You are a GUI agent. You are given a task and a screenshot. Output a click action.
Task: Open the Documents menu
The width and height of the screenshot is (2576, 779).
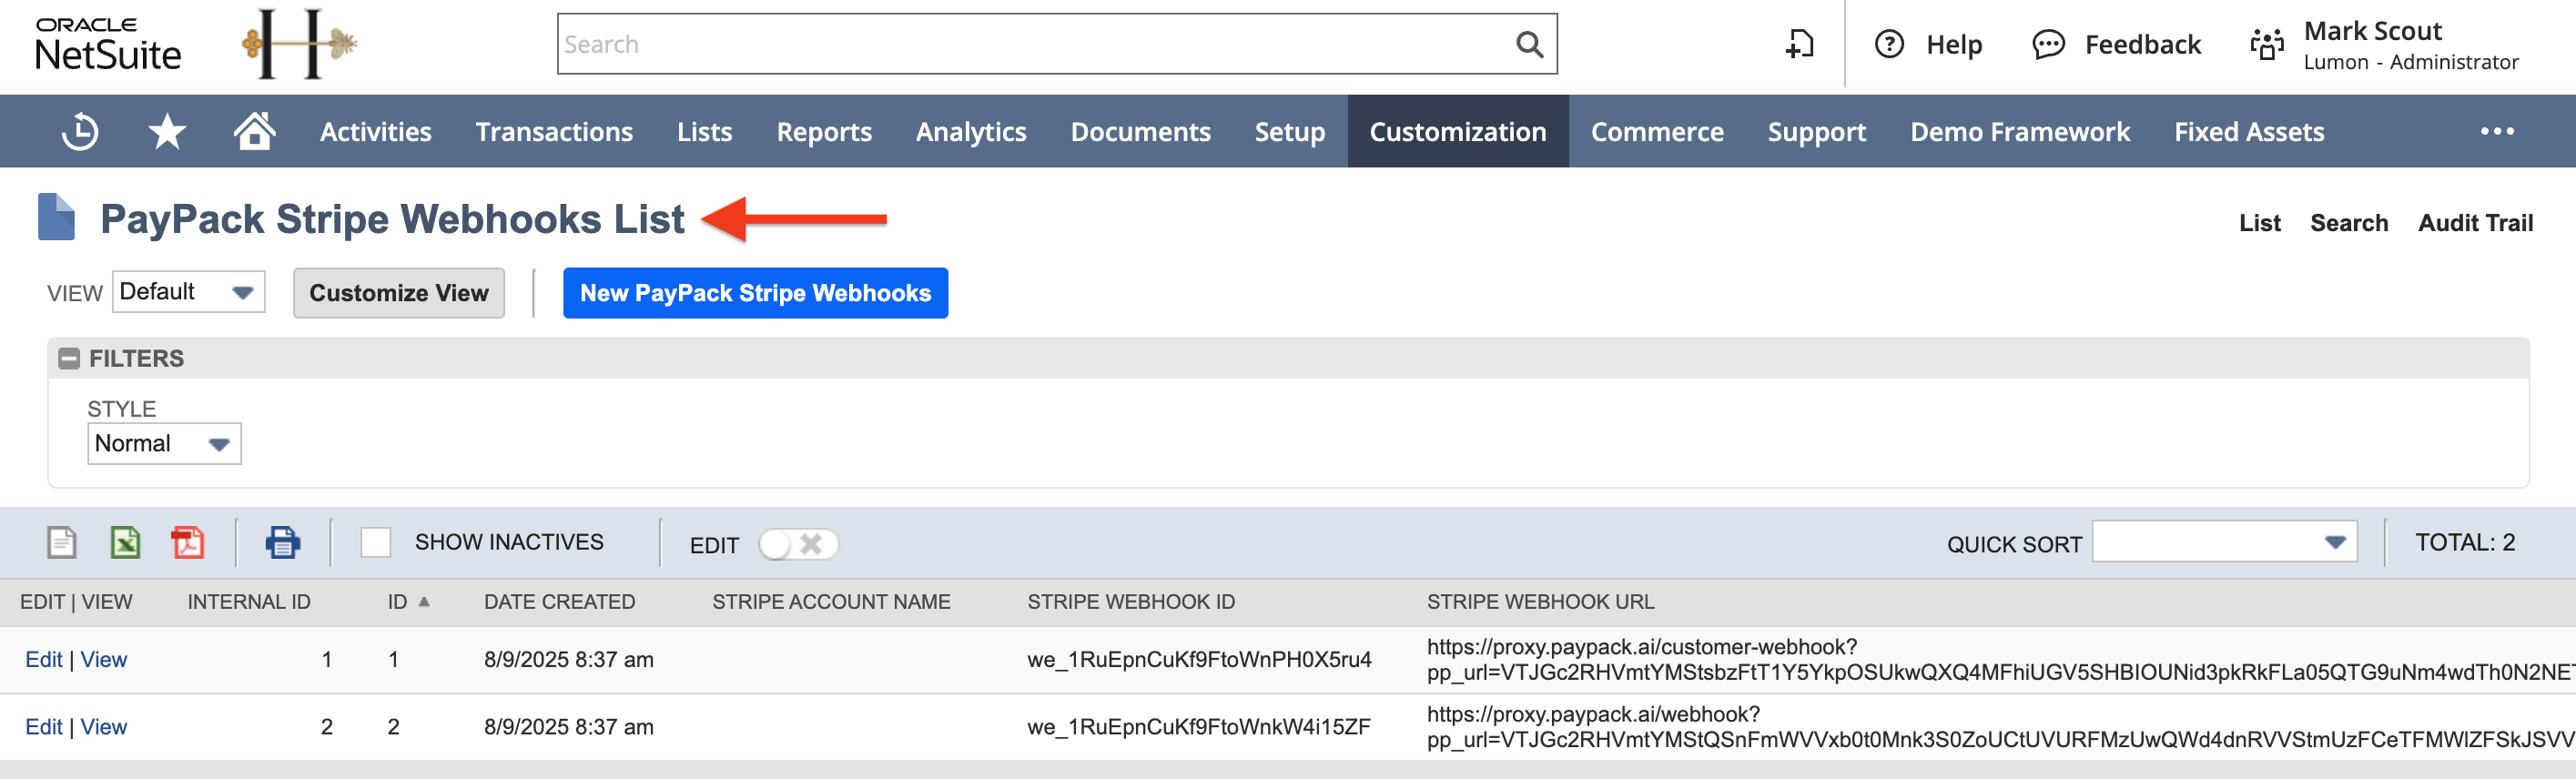click(x=1141, y=132)
